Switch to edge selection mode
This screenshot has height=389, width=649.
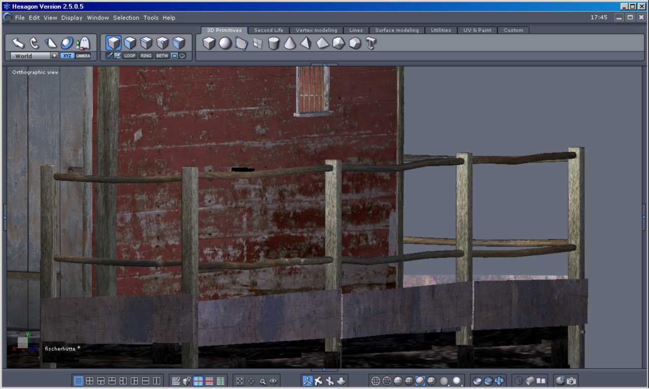click(147, 43)
